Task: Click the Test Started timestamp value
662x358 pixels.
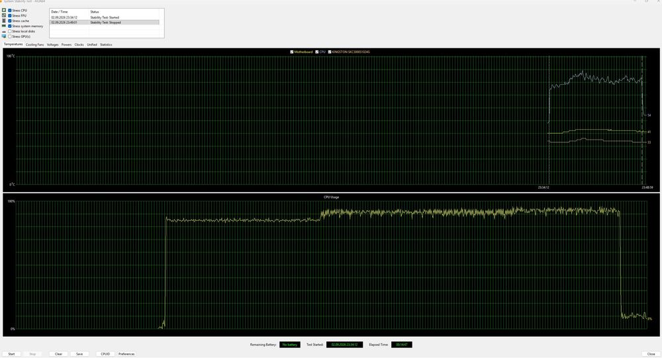Action: [344, 345]
